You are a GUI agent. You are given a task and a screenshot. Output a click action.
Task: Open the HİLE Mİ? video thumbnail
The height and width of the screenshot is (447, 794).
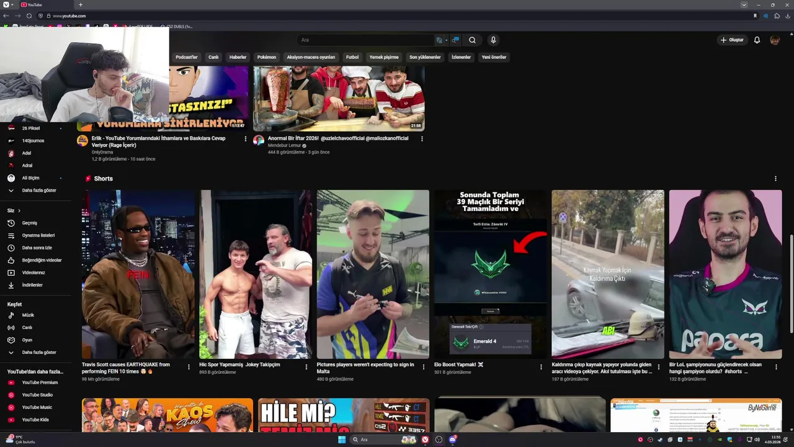pyautogui.click(x=344, y=415)
